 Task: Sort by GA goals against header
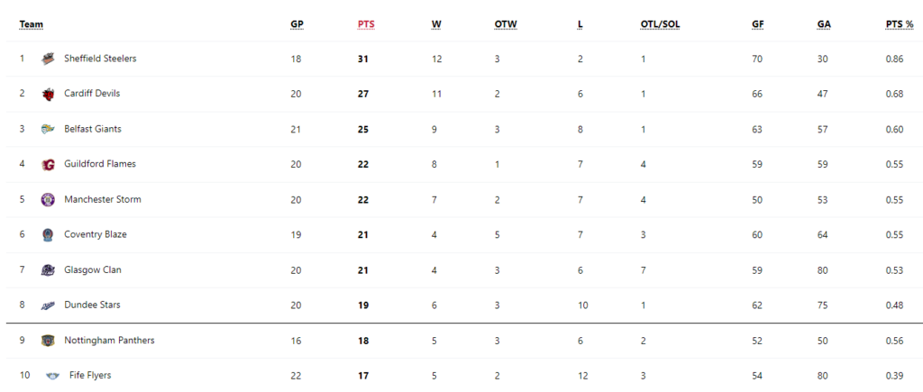coord(824,24)
